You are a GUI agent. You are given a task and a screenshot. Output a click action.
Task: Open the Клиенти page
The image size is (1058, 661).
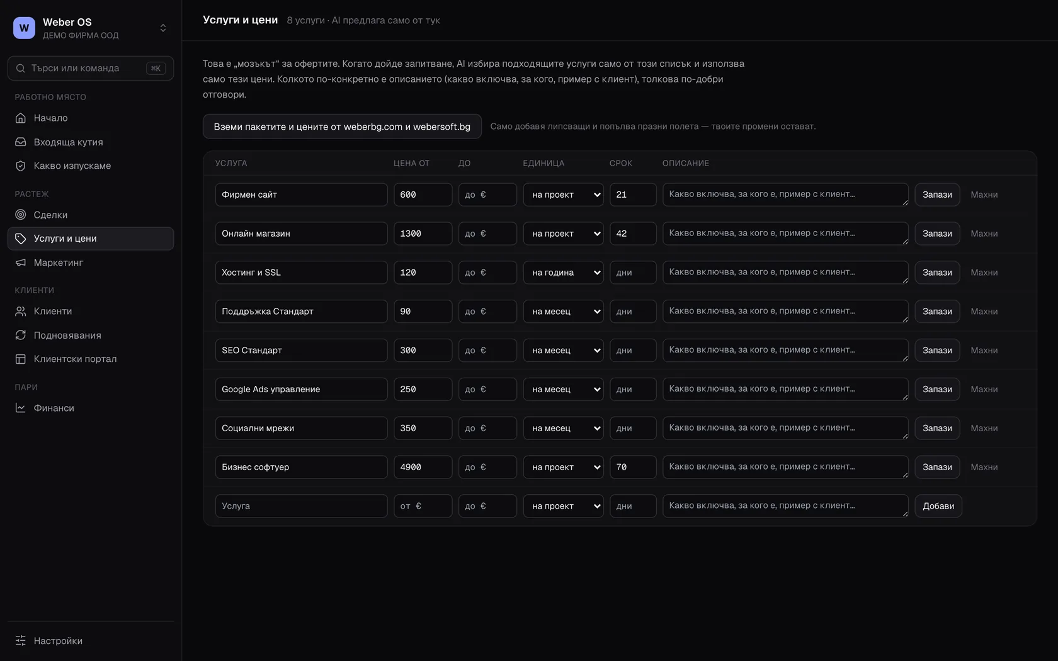coord(91,311)
